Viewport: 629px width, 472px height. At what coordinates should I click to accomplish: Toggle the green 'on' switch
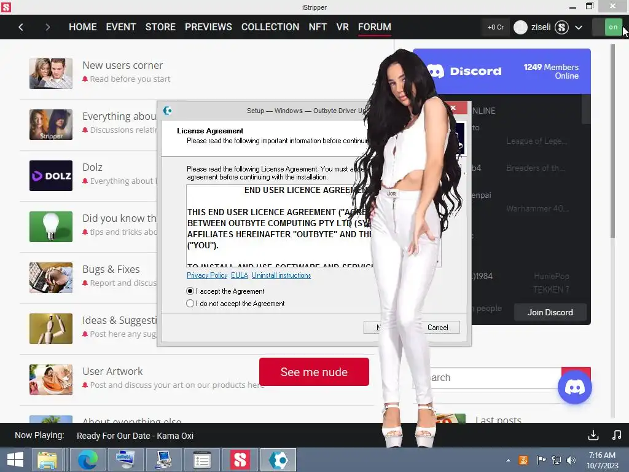(x=608, y=27)
